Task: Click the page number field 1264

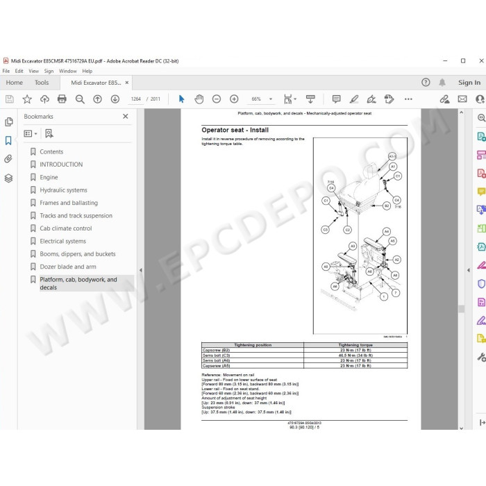Action: coord(136,99)
